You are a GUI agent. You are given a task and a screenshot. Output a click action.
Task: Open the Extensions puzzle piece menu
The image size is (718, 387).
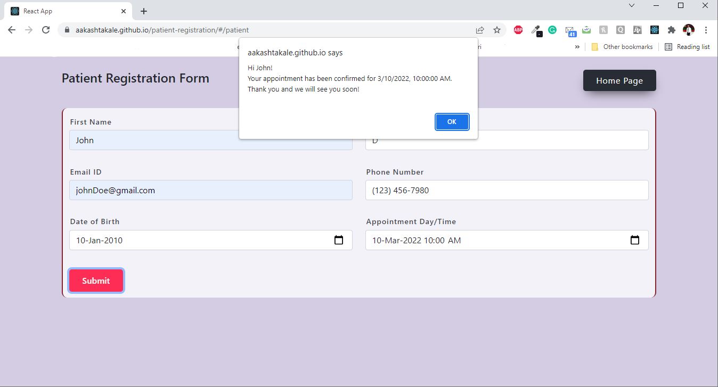[671, 30]
